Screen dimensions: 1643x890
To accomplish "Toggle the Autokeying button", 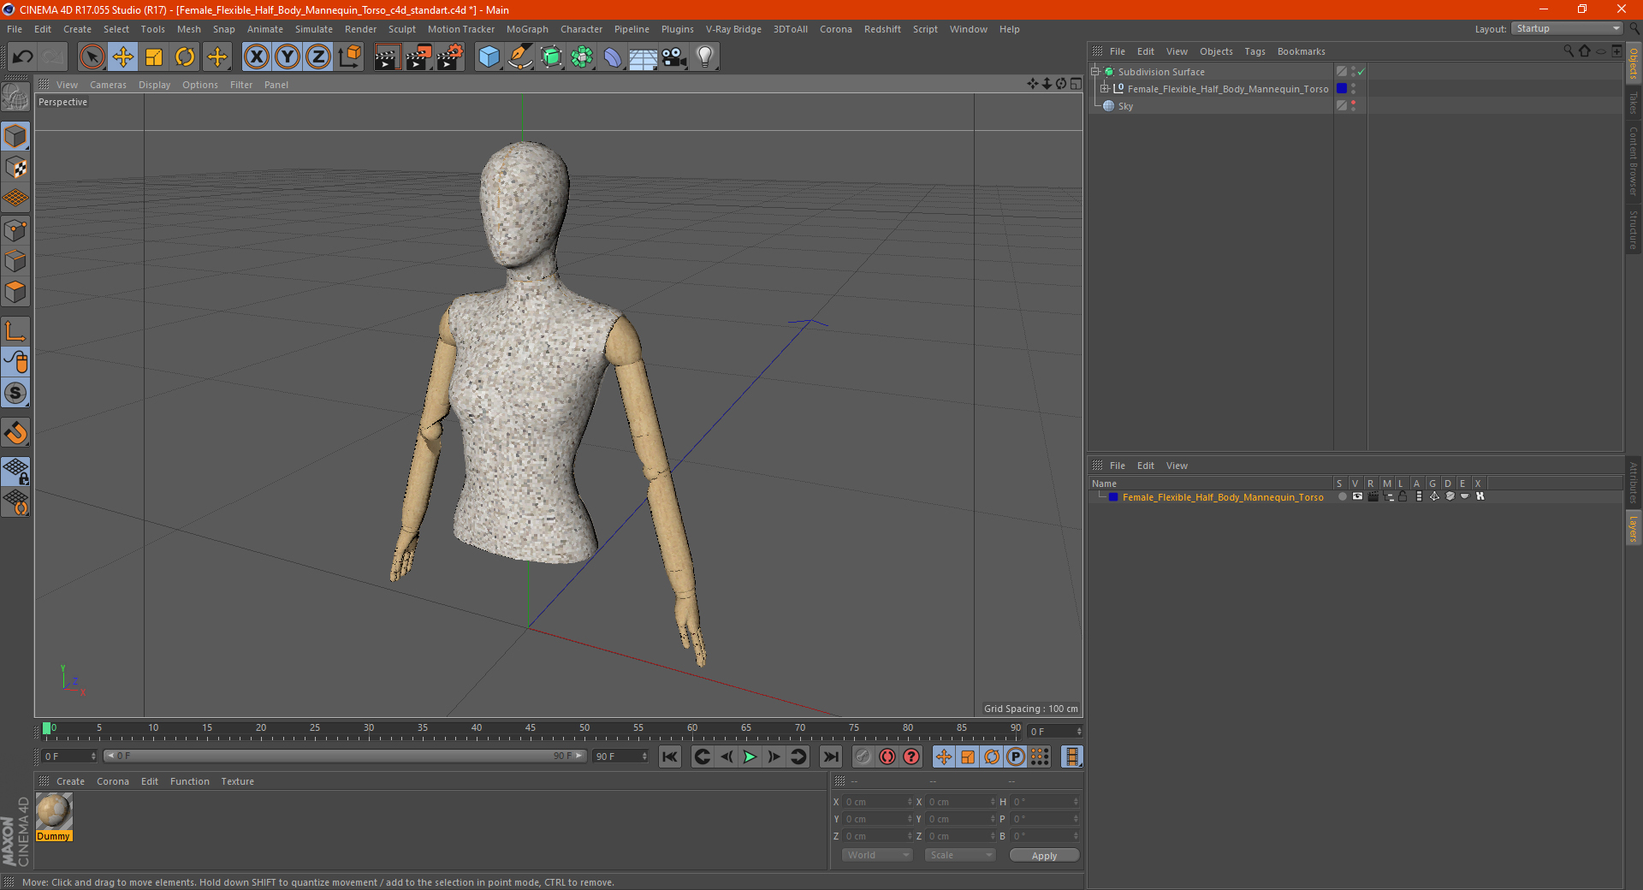I will (x=887, y=756).
